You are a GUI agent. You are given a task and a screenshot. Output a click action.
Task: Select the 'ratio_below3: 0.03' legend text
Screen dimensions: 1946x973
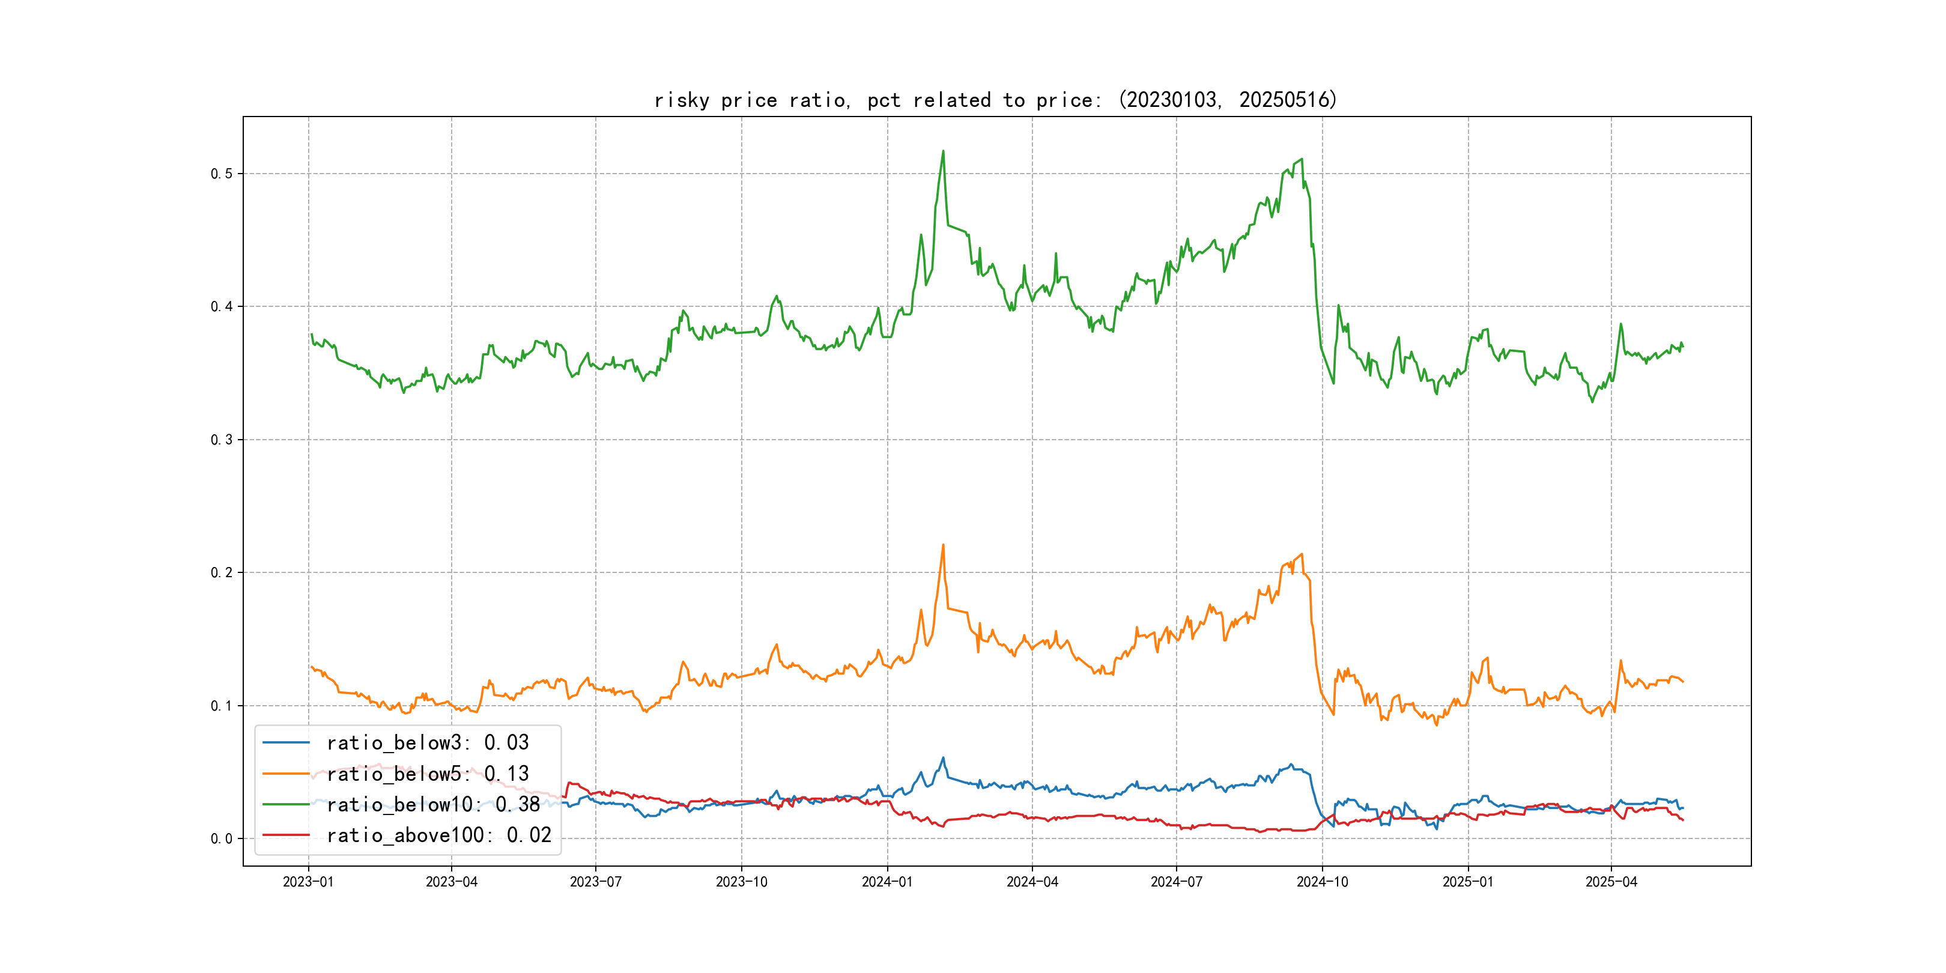tap(428, 742)
